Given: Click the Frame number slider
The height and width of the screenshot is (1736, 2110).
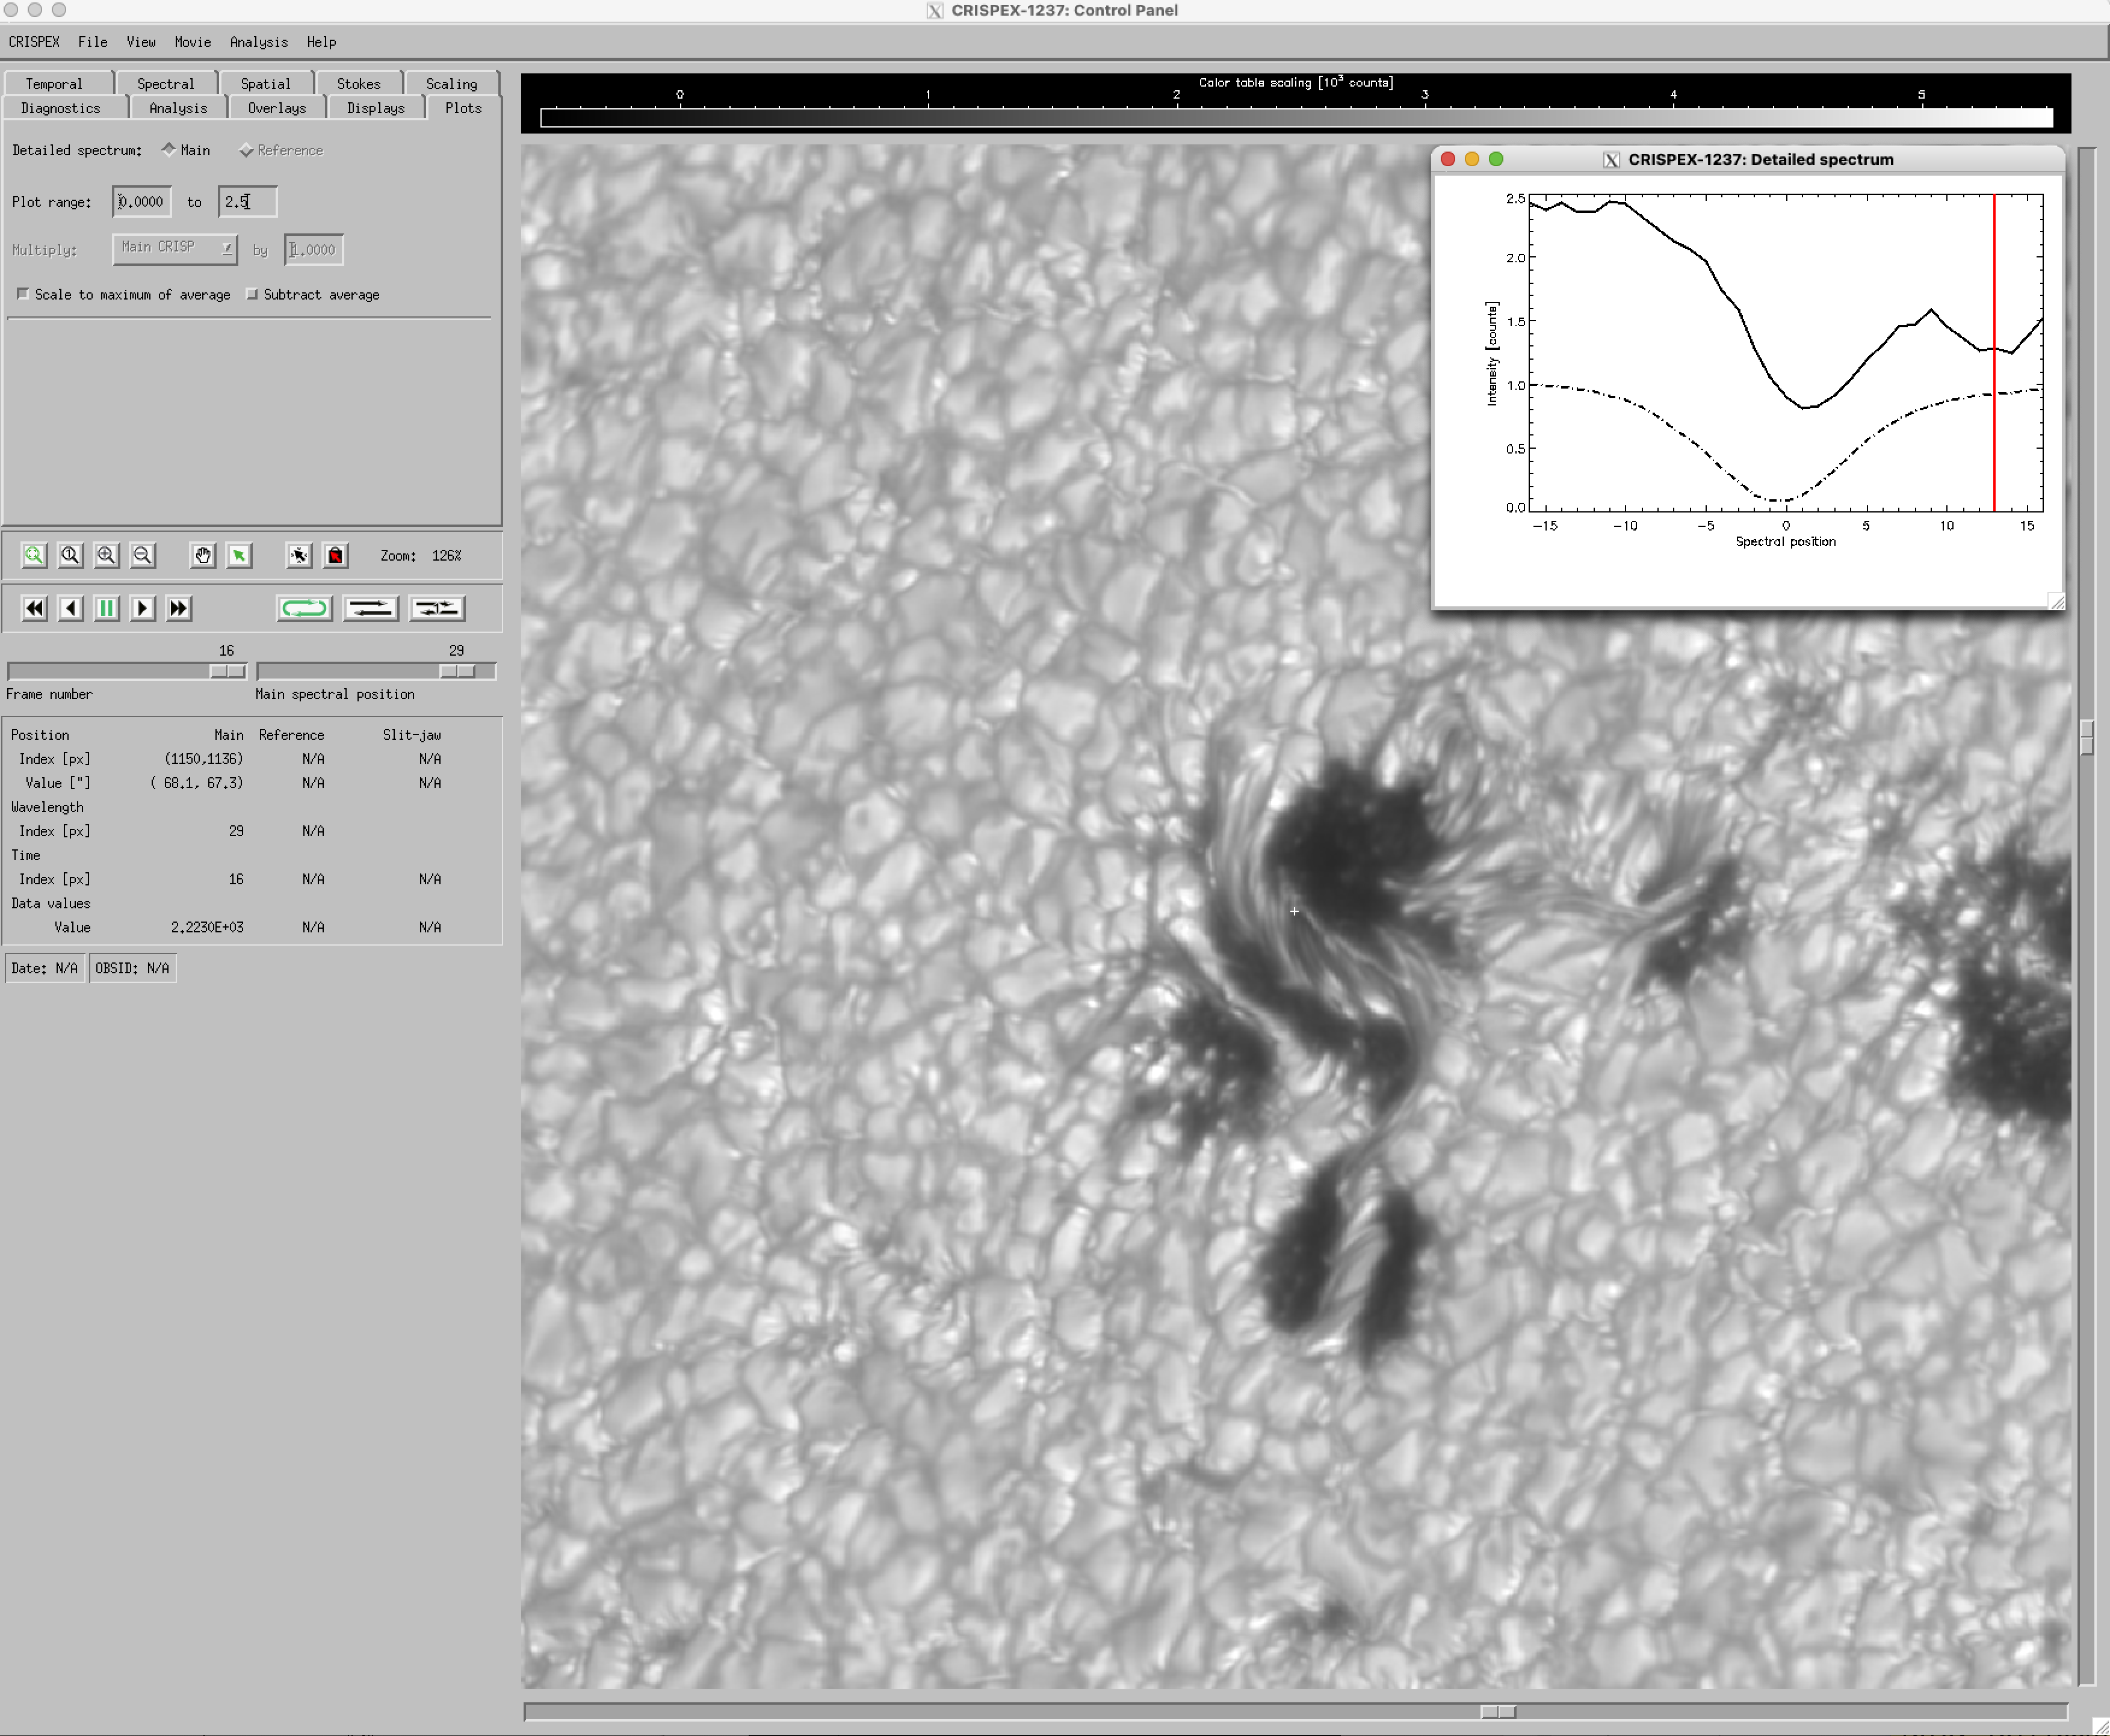Looking at the screenshot, I should point(126,671).
